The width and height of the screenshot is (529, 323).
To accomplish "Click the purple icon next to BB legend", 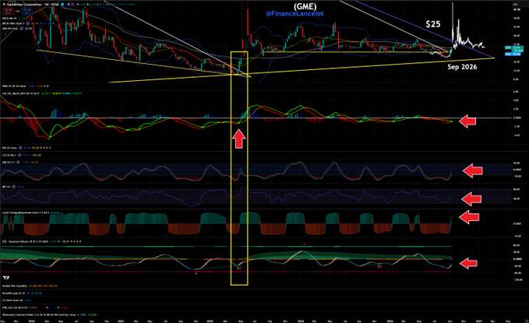I will pos(27,23).
